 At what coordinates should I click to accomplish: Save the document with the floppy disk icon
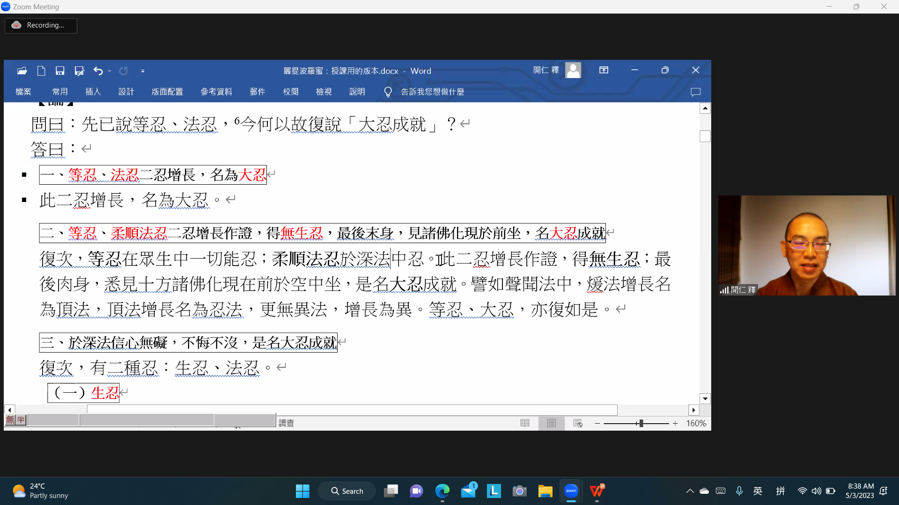[x=60, y=71]
